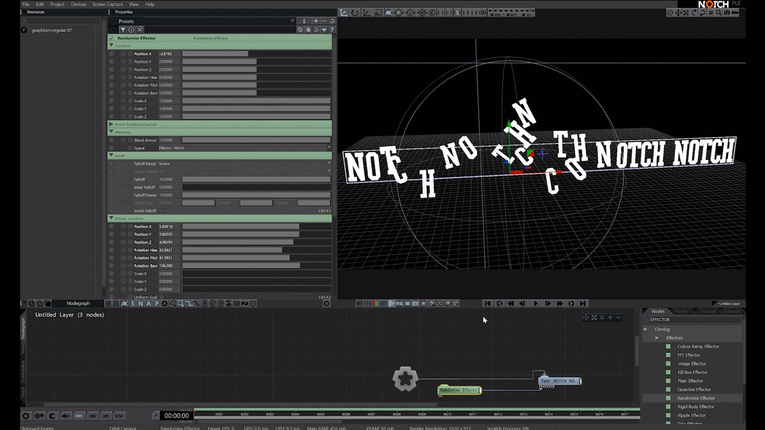765x430 pixels.
Task: Click the Presets help question mark icon
Action: (x=331, y=29)
